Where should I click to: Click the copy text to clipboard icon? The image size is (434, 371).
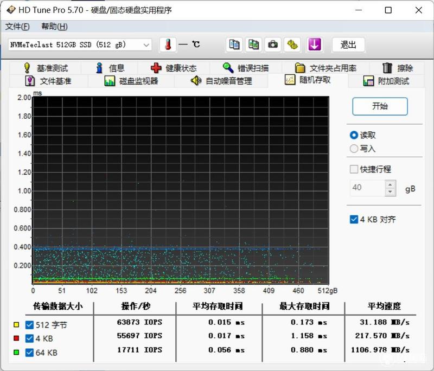tap(234, 44)
